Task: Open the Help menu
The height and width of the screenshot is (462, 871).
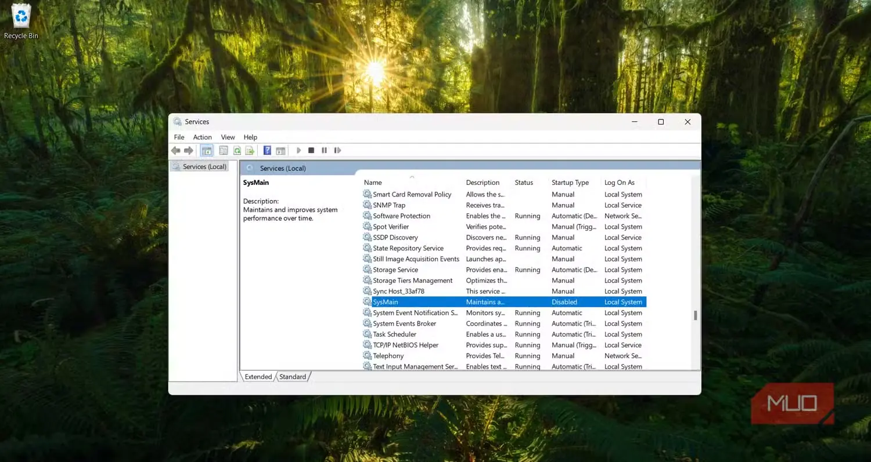Action: coord(250,137)
